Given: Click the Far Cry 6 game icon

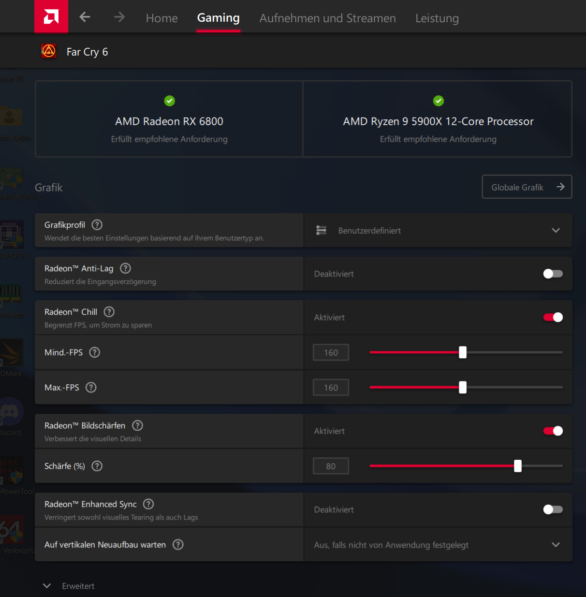Looking at the screenshot, I should (x=49, y=51).
